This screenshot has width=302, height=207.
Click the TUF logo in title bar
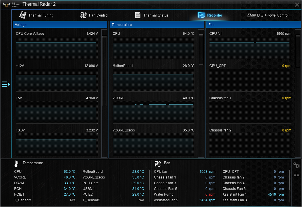7,5
